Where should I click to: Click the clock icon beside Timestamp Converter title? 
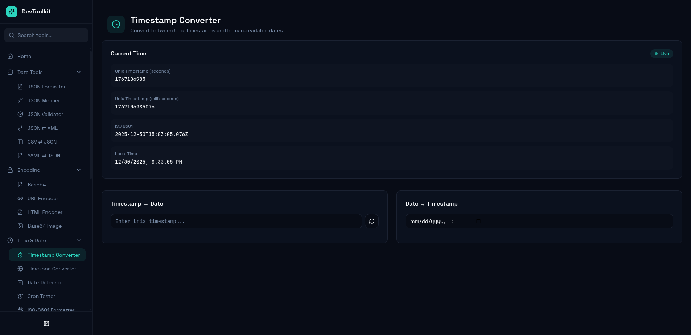coord(116,24)
